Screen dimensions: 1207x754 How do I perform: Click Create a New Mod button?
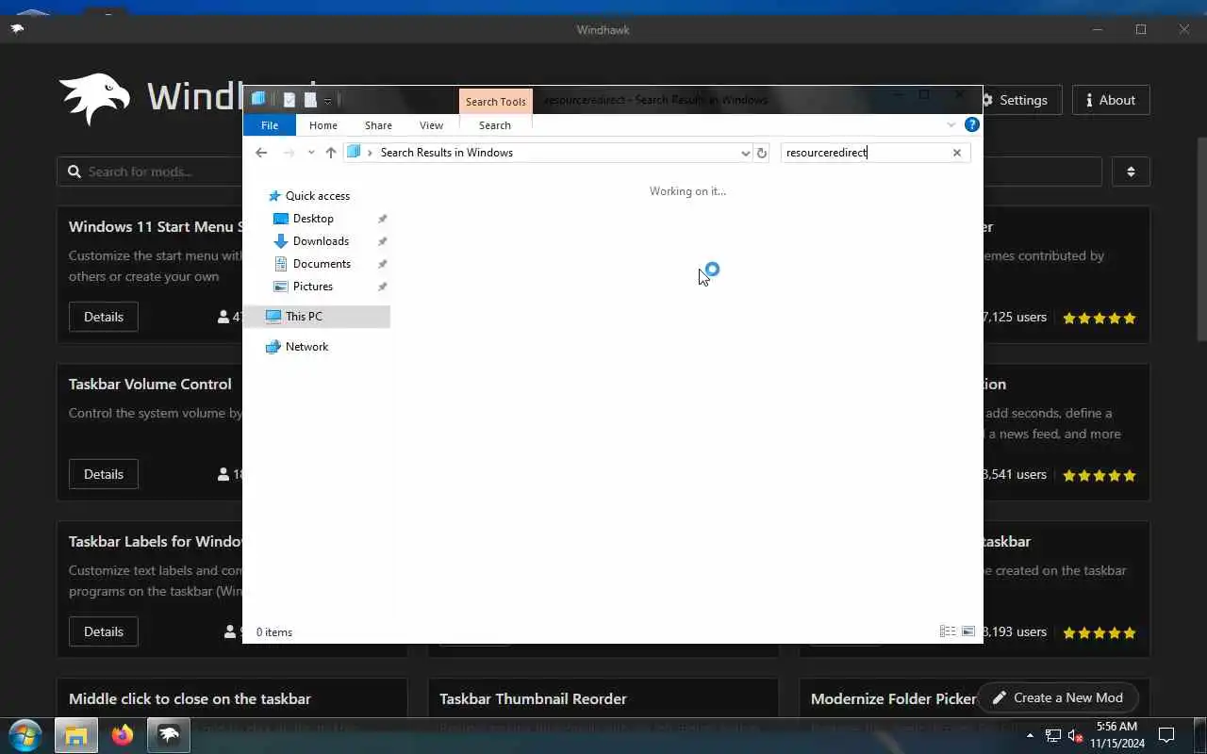point(1058,697)
